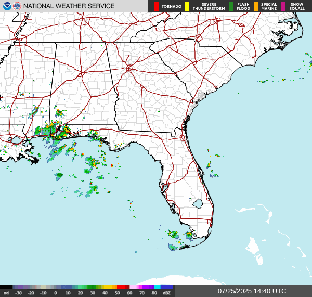Click the 'dBZ' unit label
Viewport: 312px width, 297px height.
coord(166,293)
